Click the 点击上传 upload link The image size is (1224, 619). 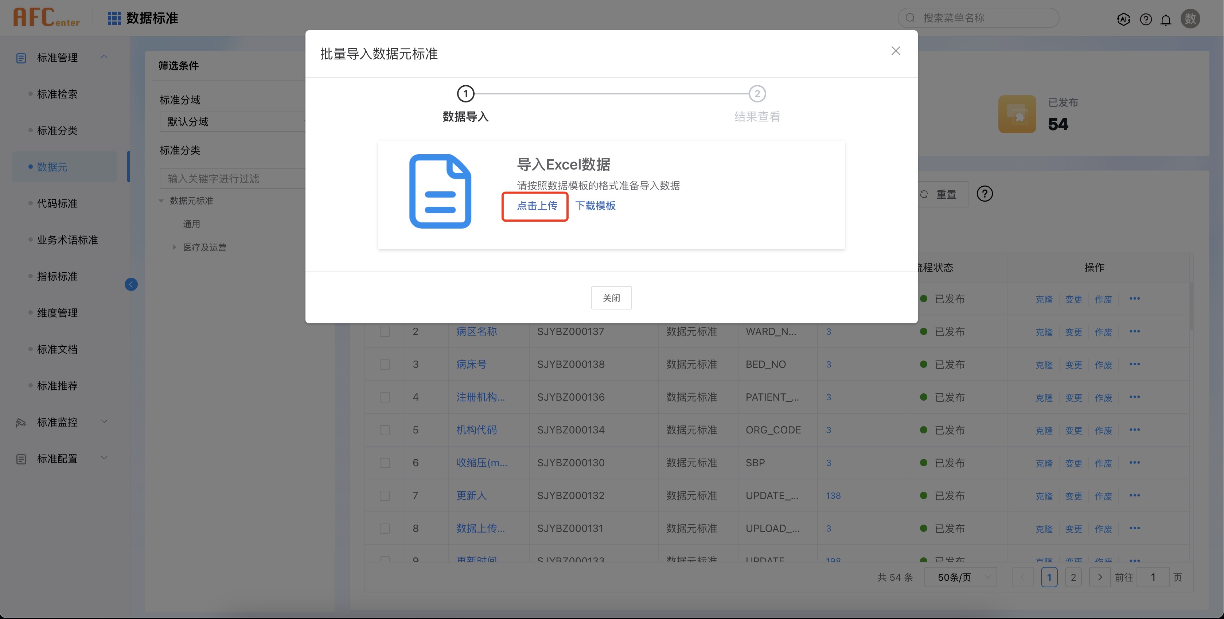point(537,206)
